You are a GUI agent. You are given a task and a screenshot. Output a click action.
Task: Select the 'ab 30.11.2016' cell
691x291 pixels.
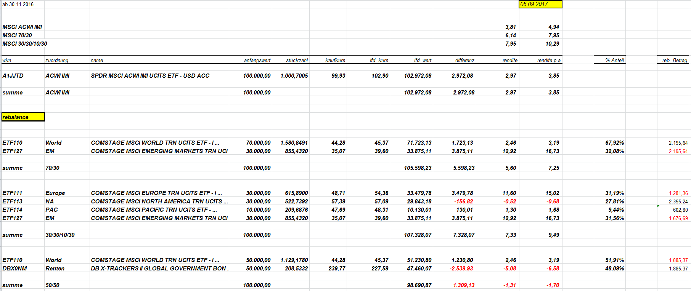[x=23, y=4]
